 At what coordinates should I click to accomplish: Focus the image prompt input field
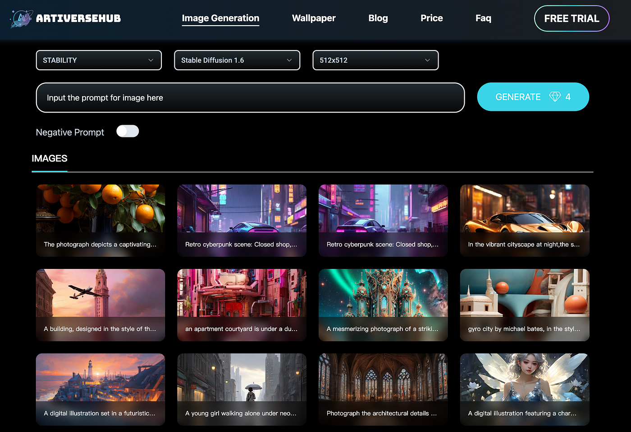tap(250, 97)
